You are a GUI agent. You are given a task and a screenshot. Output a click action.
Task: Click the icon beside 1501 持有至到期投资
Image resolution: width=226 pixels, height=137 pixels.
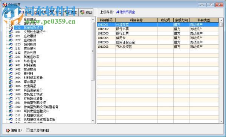point(11,103)
